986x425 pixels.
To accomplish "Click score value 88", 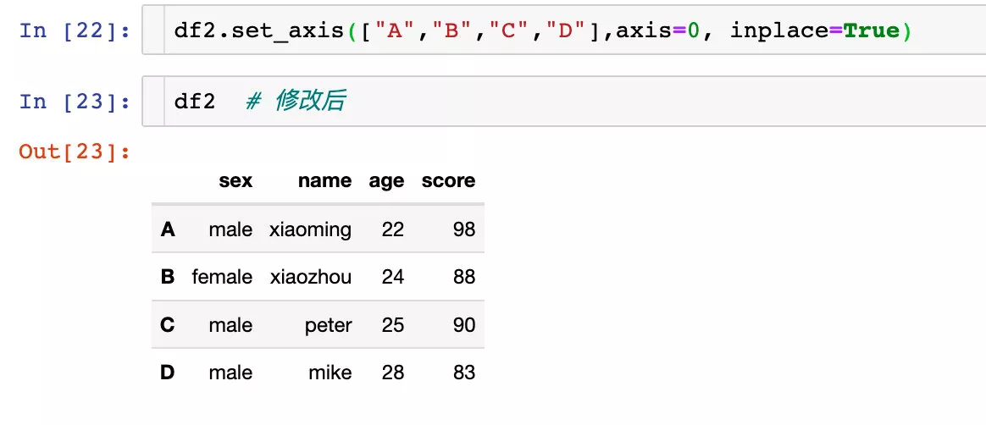I will coord(464,277).
